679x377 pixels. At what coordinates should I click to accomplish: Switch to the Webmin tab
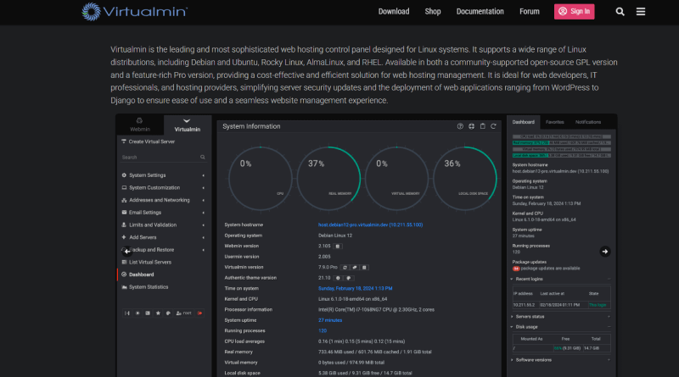coord(140,125)
